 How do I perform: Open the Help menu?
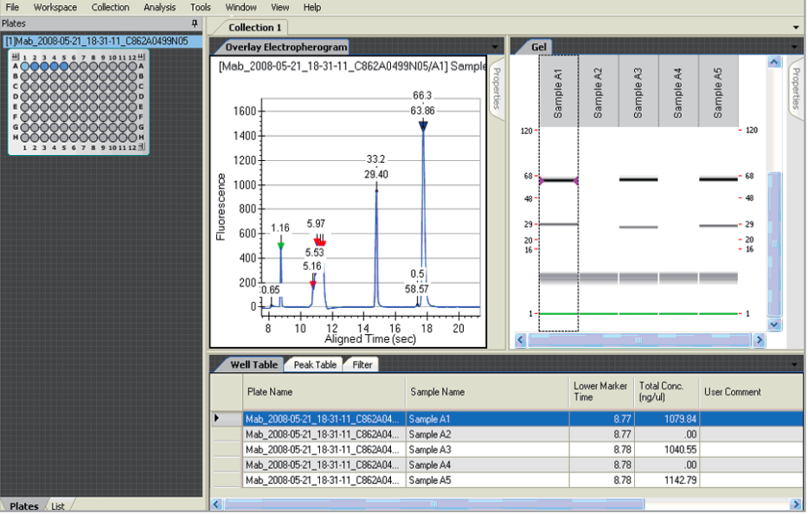tap(311, 7)
